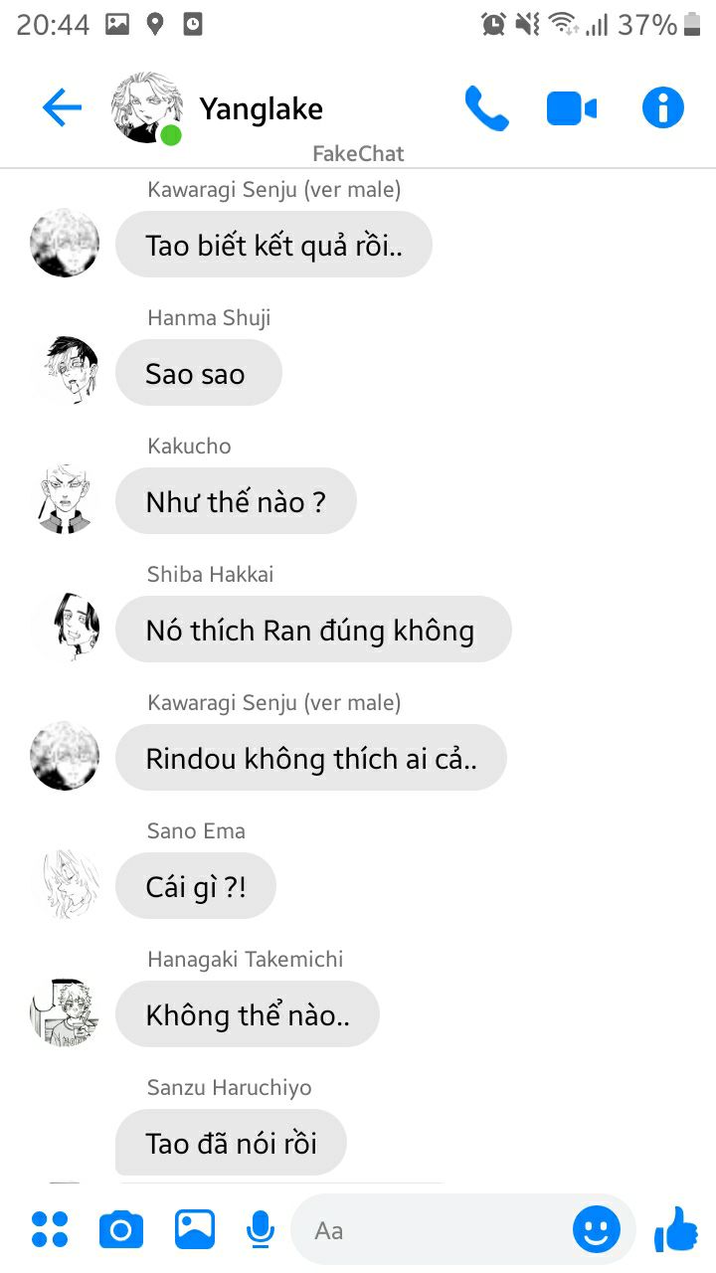Screen dimensions: 716x1273
Task: Tap Shiba Hakkai's profile picture
Action: tap(65, 628)
